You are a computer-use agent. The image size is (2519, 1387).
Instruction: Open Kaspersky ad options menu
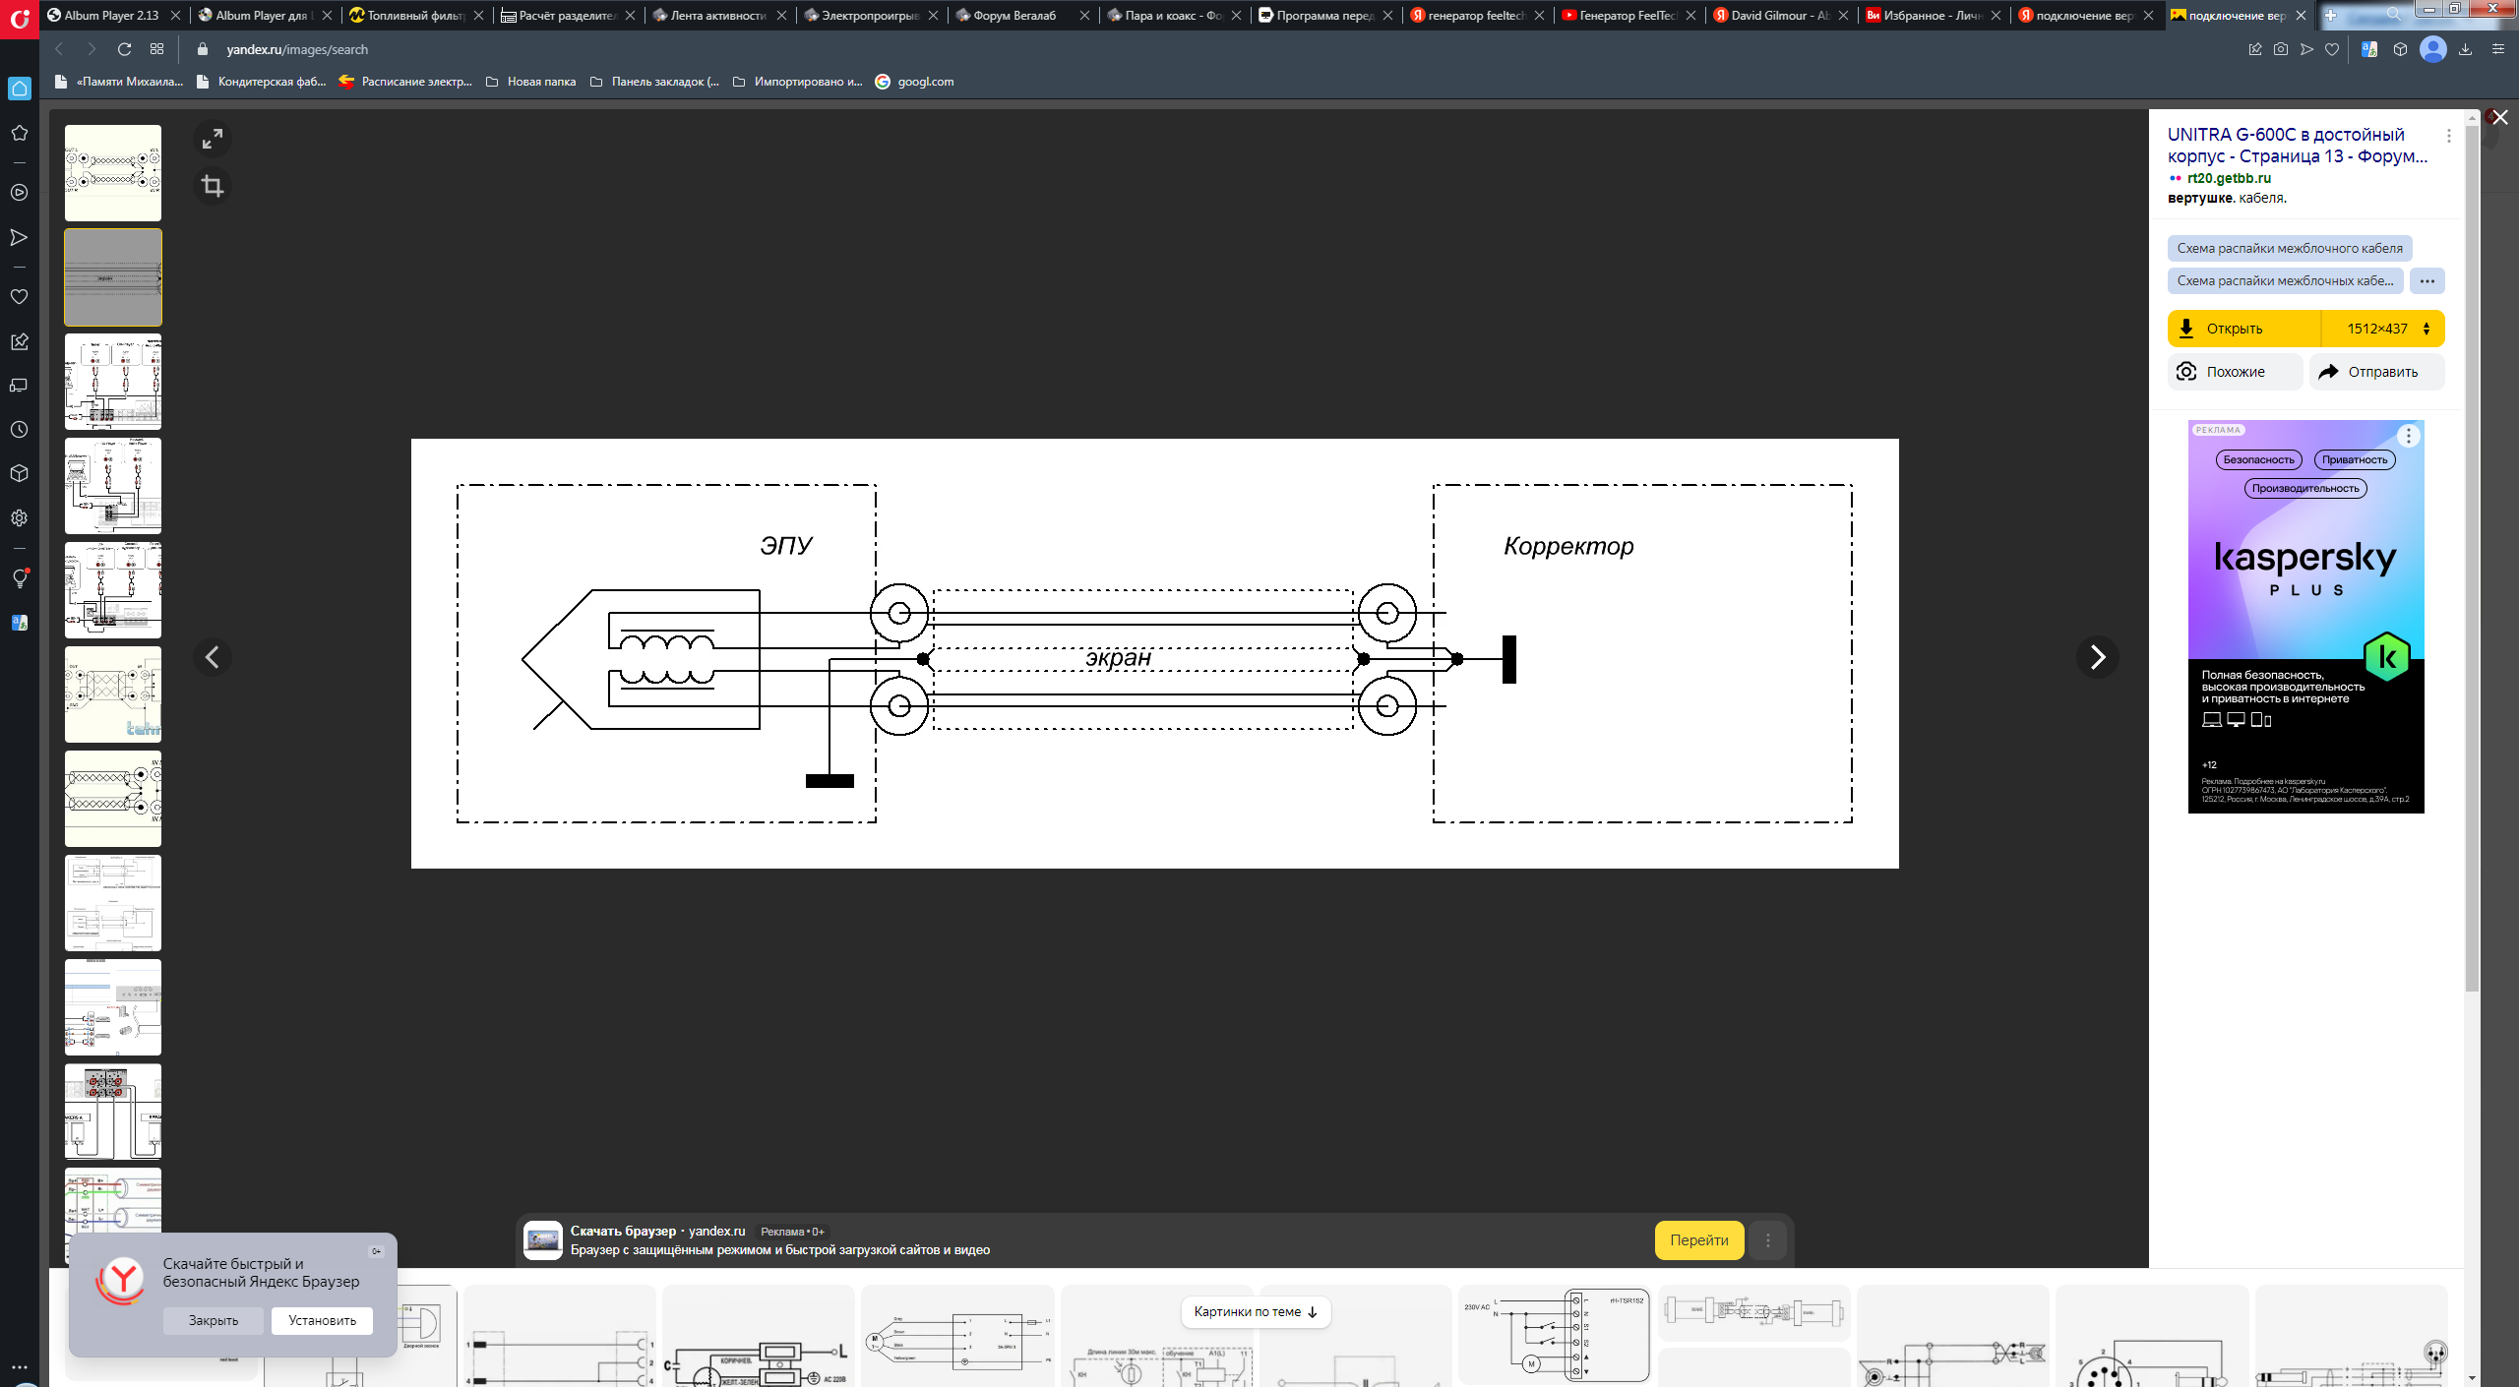click(x=2408, y=436)
